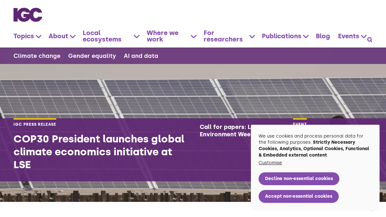This screenshot has width=386, height=217.
Task: Click Decline non-essential cookies button
Action: coord(299,179)
